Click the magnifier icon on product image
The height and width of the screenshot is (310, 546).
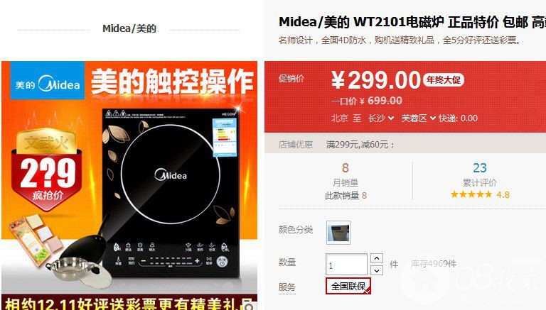249,306
